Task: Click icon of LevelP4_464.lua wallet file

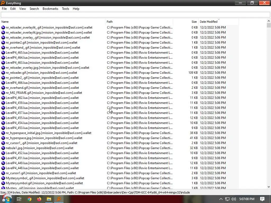Action: click(x=3, y=57)
